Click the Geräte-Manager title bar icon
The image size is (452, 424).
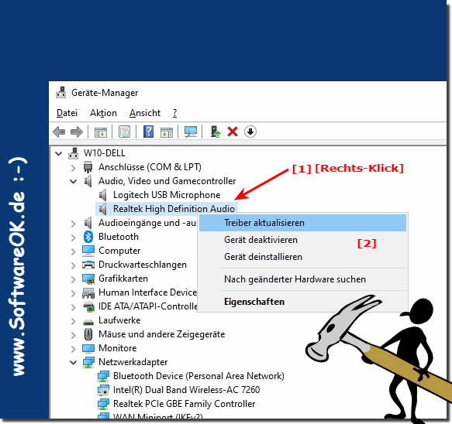(60, 93)
